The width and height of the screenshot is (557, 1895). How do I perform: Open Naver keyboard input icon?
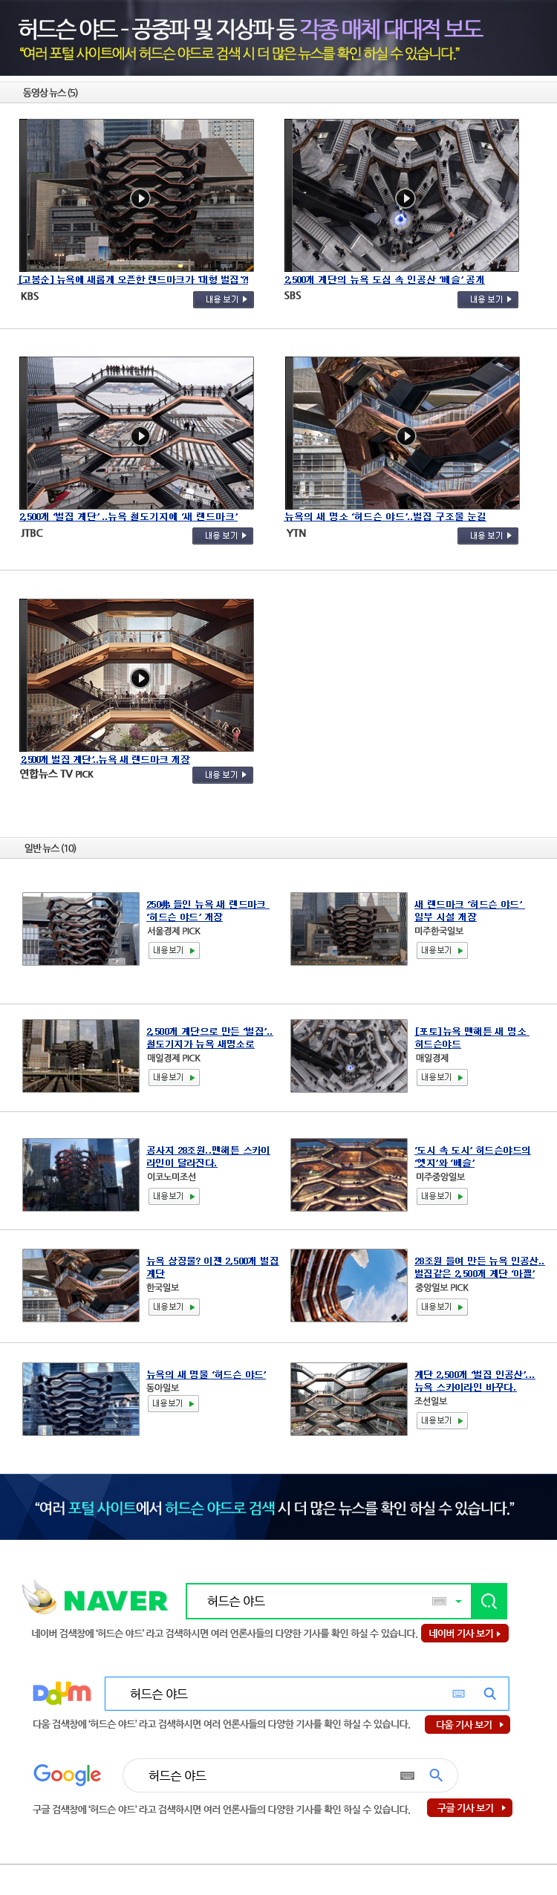coord(440,1601)
